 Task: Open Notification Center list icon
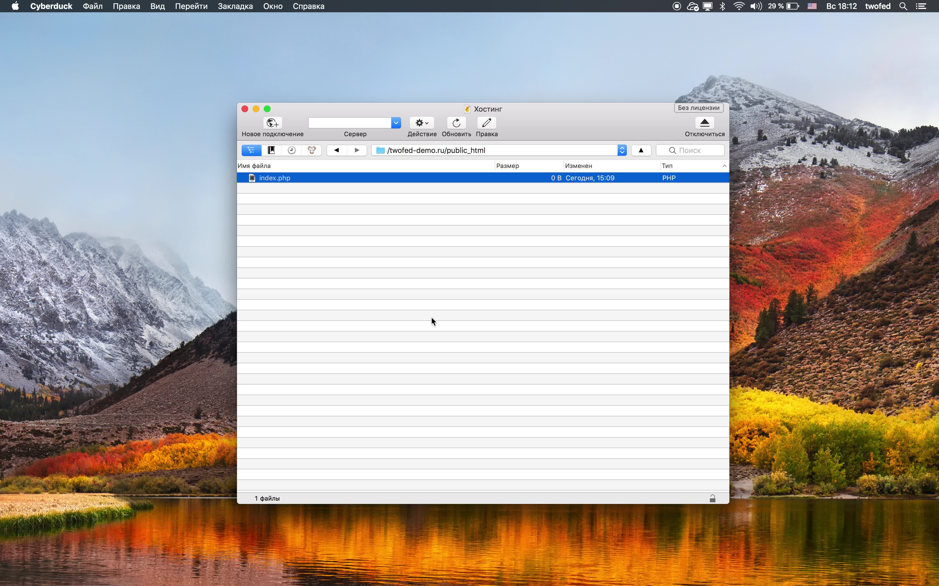pyautogui.click(x=921, y=6)
